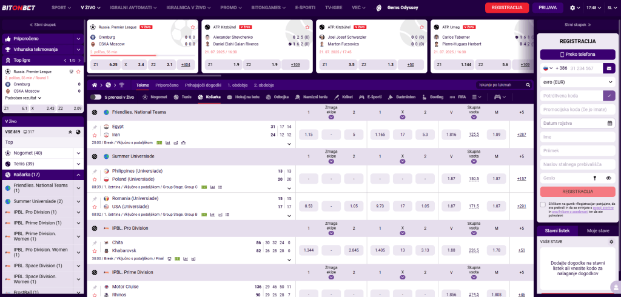Switch to Prihajajoči dogodki tab

point(203,85)
